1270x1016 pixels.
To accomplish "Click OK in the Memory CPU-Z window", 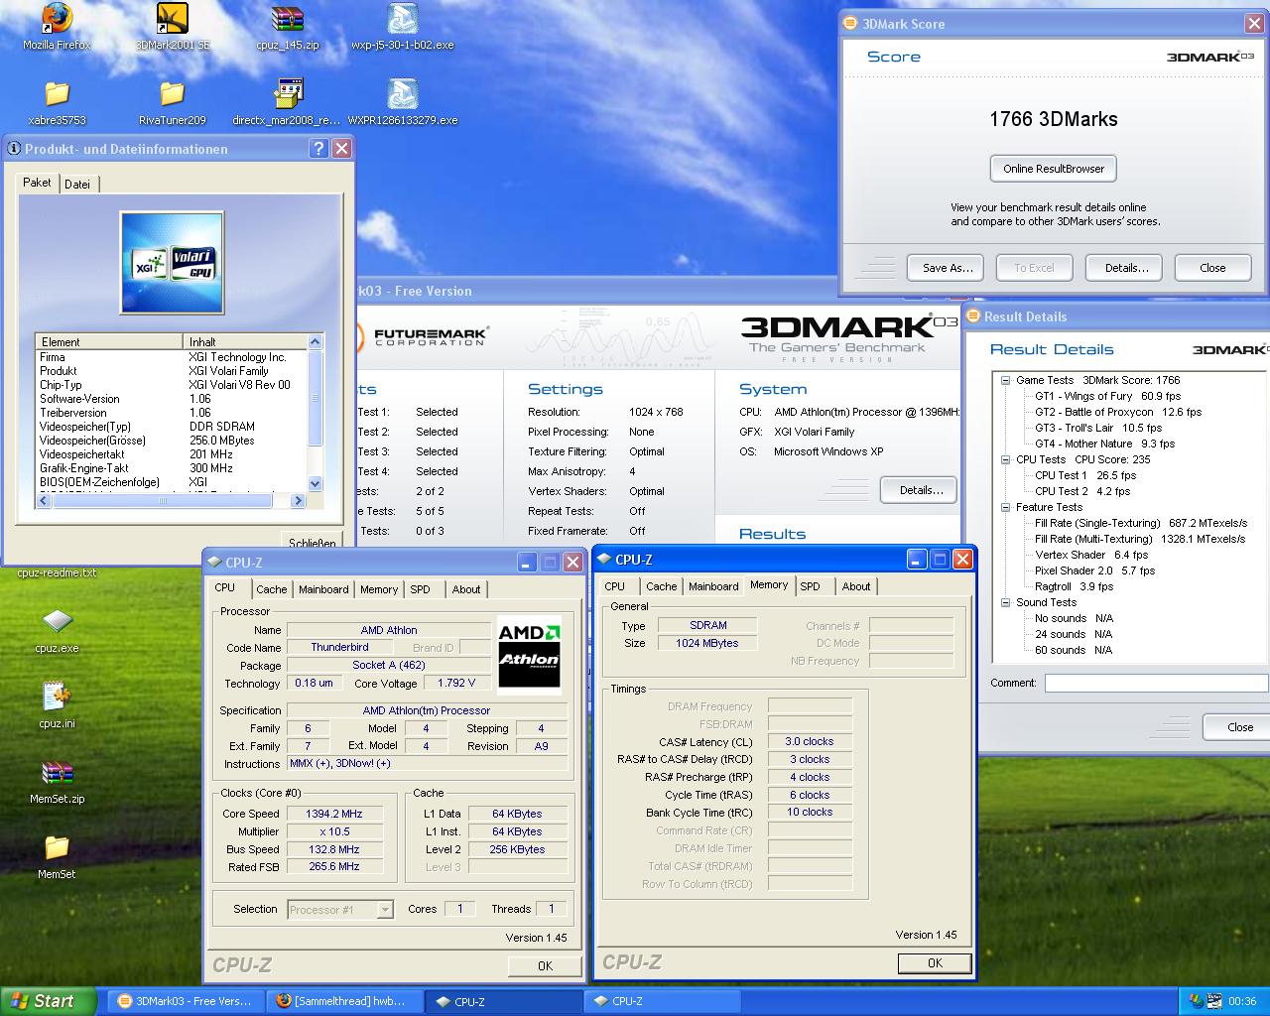I will pyautogui.click(x=935, y=962).
